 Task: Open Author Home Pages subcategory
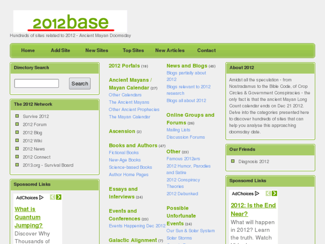(128, 175)
